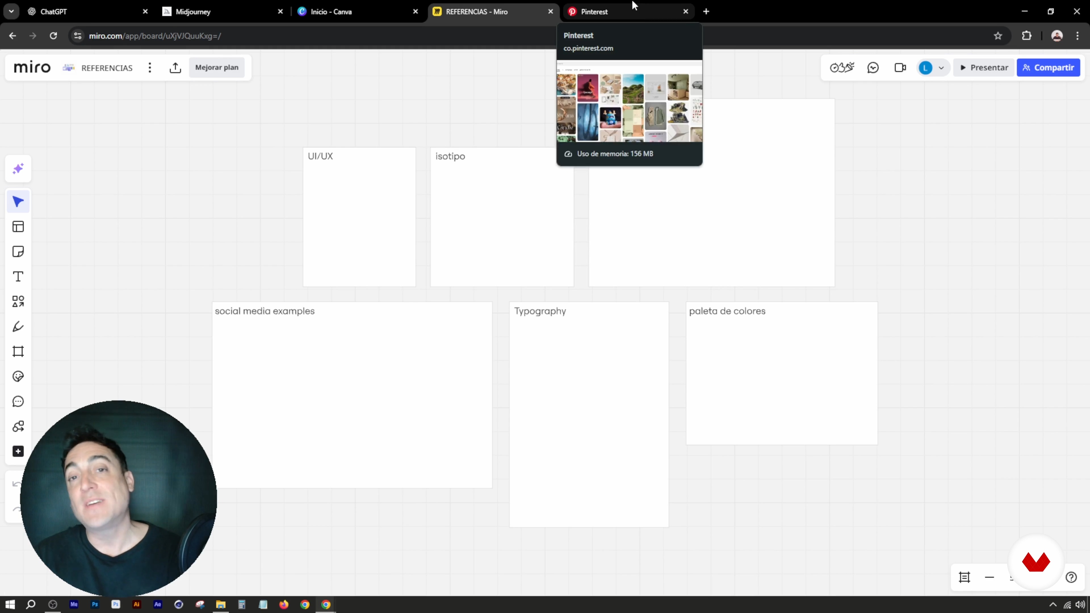Go back in browser history
The width and height of the screenshot is (1090, 613).
click(x=13, y=36)
